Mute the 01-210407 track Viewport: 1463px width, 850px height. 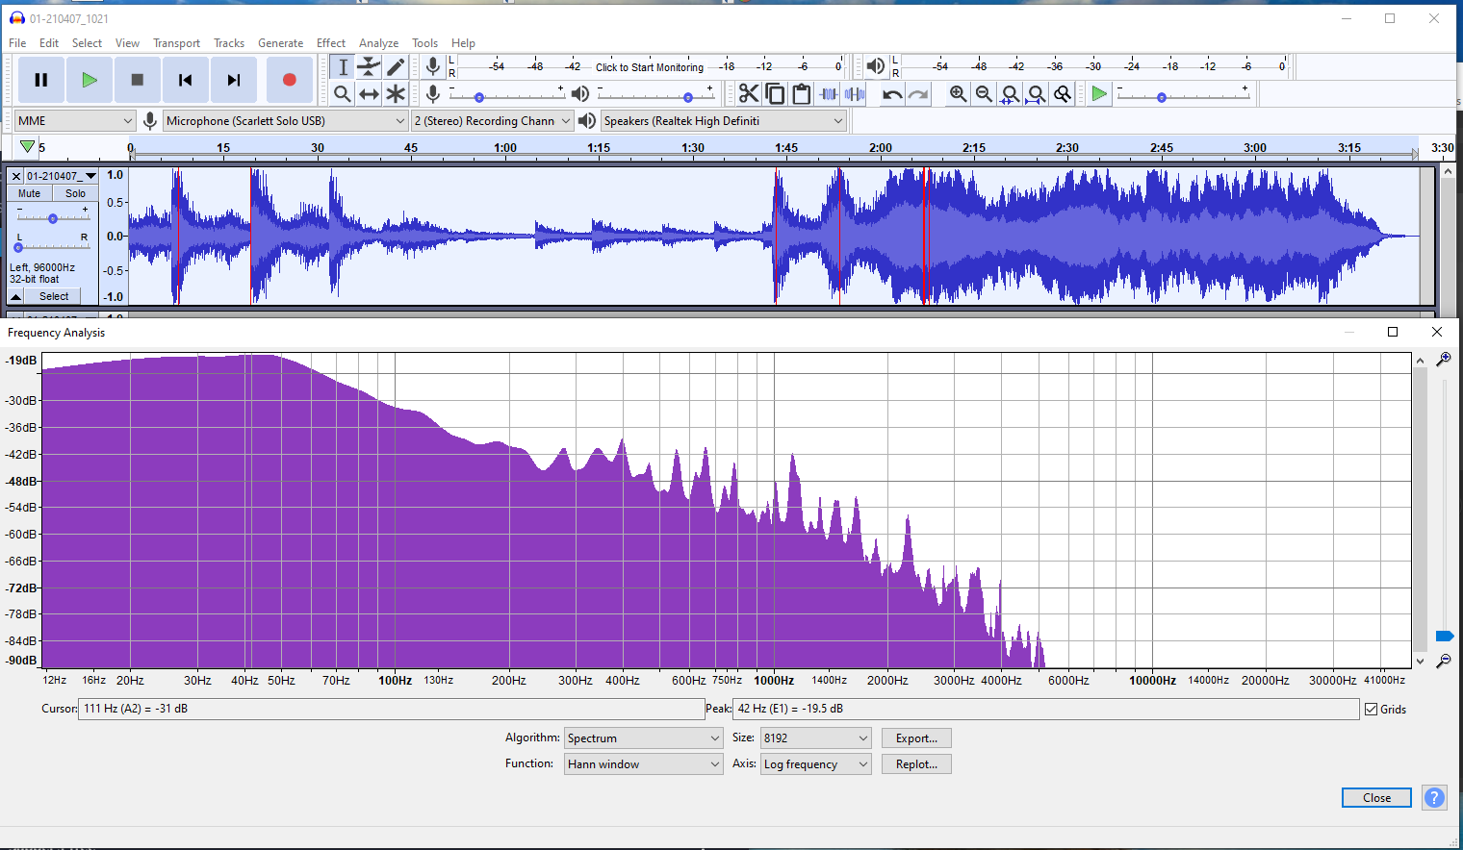click(29, 193)
